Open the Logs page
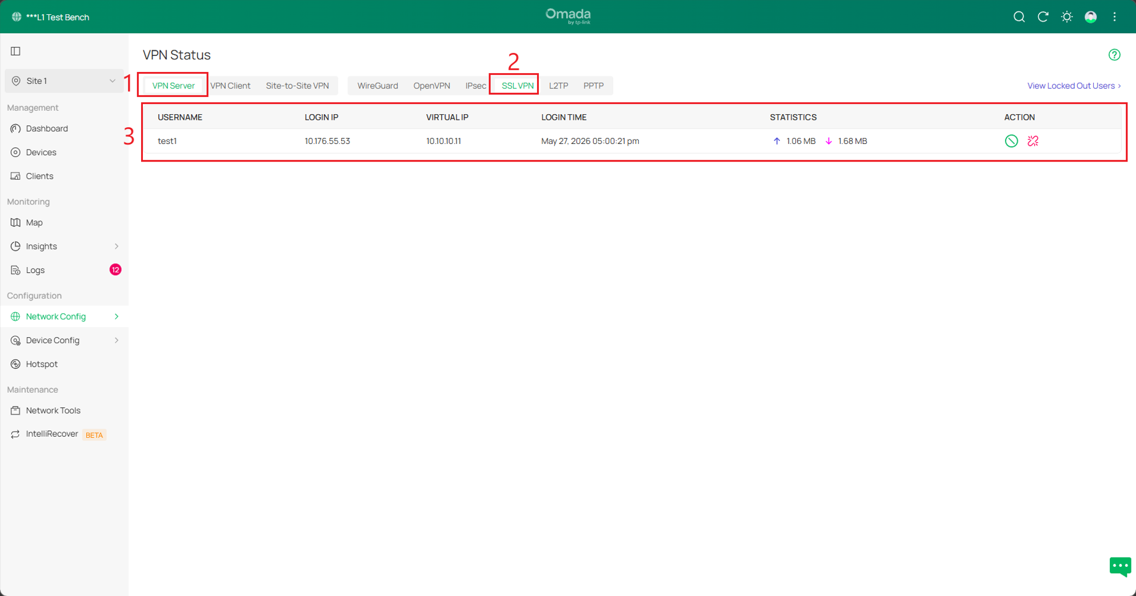This screenshot has width=1136, height=596. (x=35, y=270)
